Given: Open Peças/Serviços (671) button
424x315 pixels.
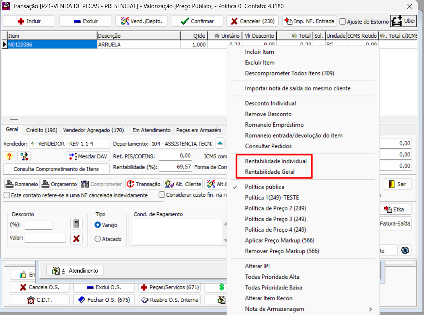Looking at the screenshot, I should click(169, 287).
